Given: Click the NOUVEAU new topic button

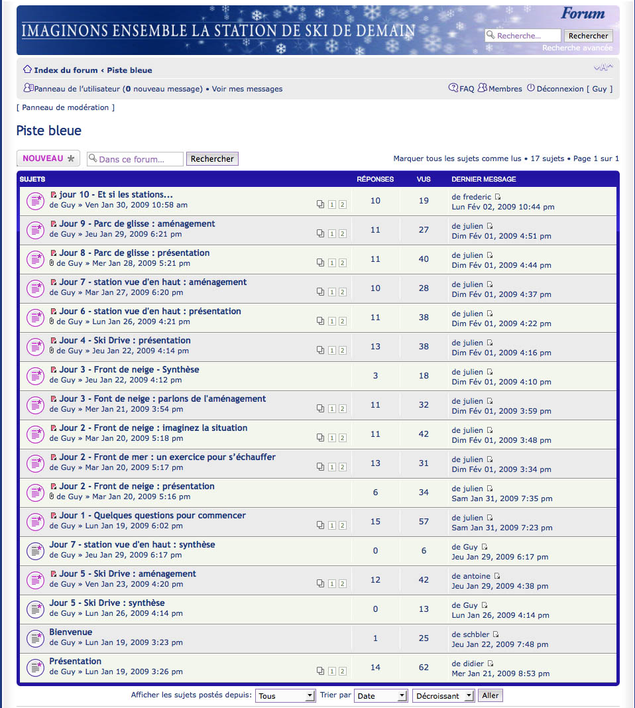Looking at the screenshot, I should (48, 158).
